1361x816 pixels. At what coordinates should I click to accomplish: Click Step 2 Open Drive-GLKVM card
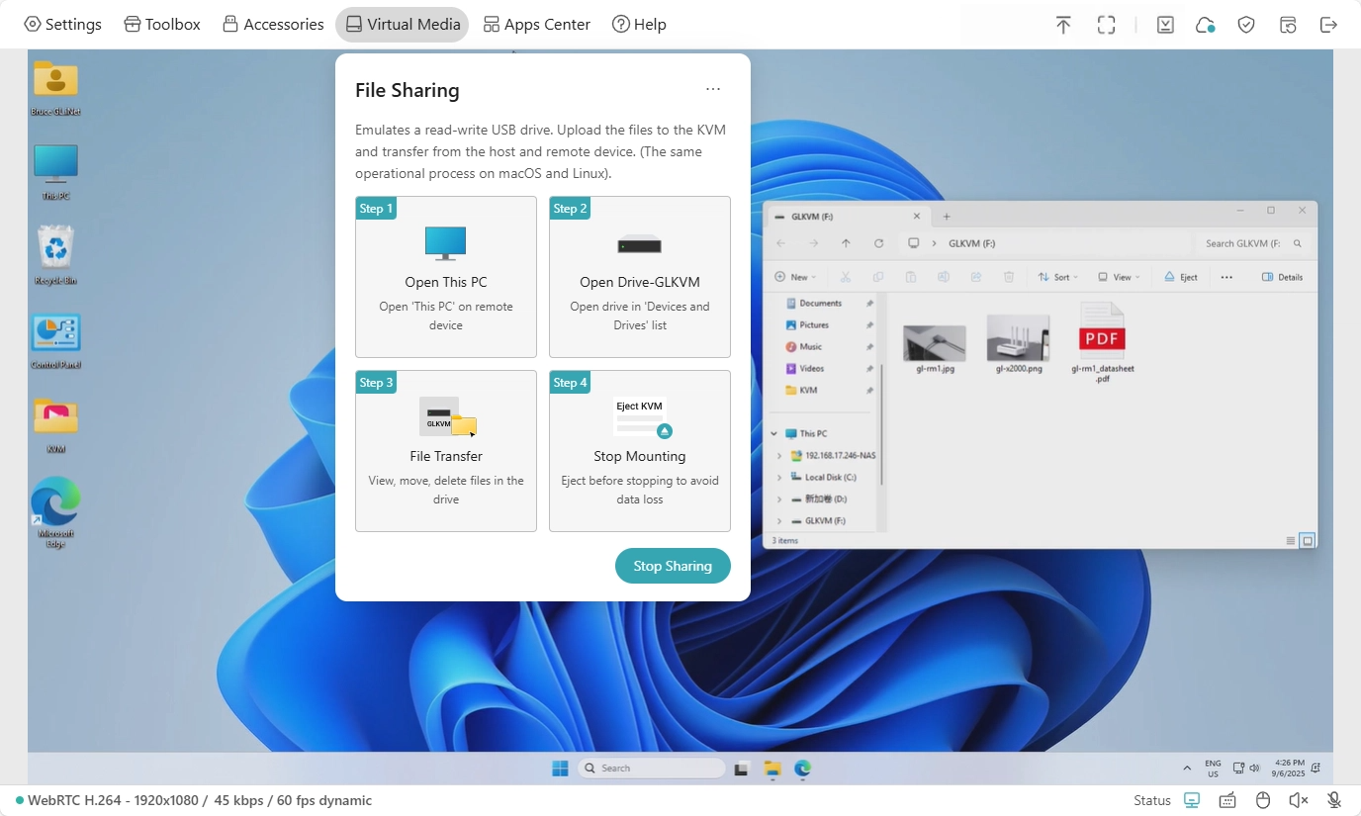(640, 277)
